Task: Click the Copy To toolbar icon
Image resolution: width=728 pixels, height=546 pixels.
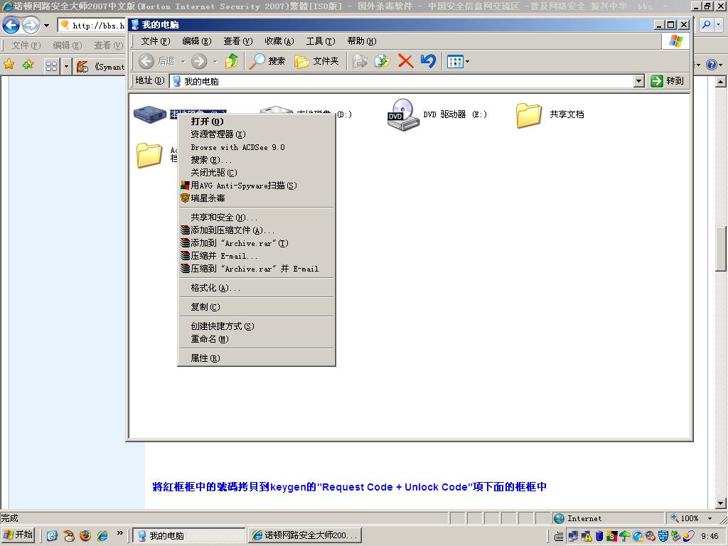Action: pyautogui.click(x=382, y=61)
